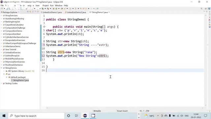Open the Help menu
The width and height of the screenshot is (211, 119).
[x=66, y=6]
